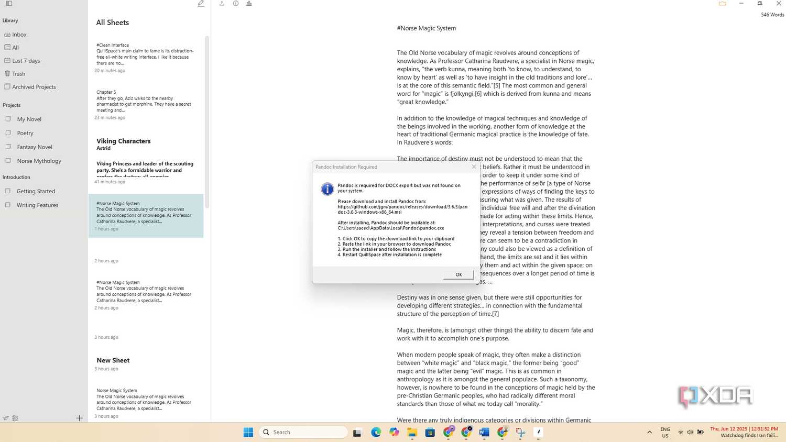Open Microsoft Word from the taskbar
The width and height of the screenshot is (786, 442).
pyautogui.click(x=484, y=432)
